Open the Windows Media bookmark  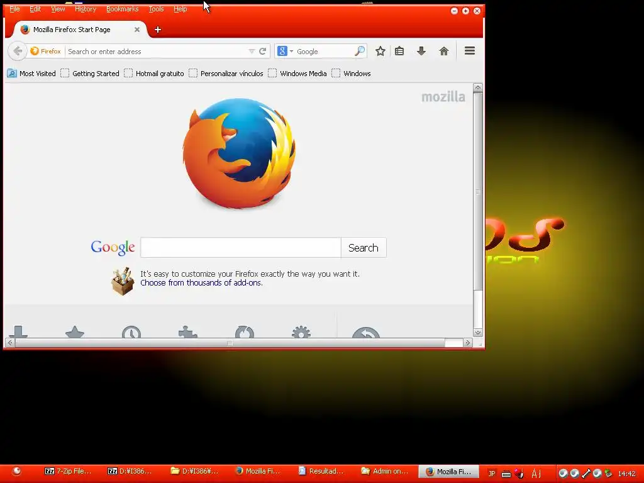click(297, 74)
